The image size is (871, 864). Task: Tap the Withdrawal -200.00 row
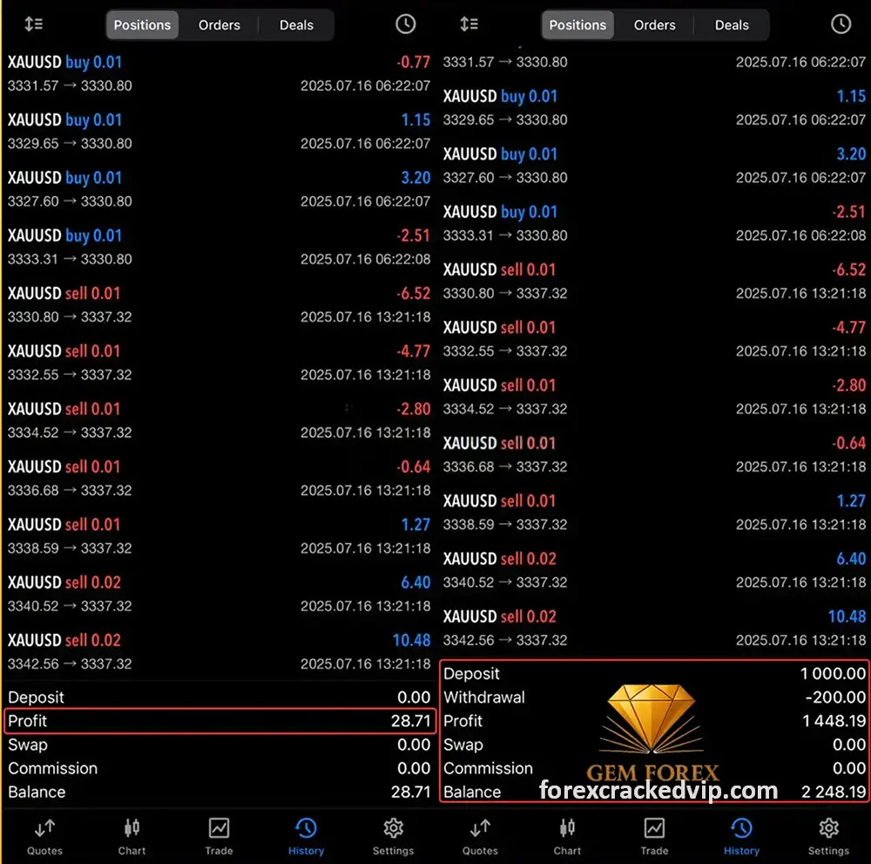click(x=654, y=697)
